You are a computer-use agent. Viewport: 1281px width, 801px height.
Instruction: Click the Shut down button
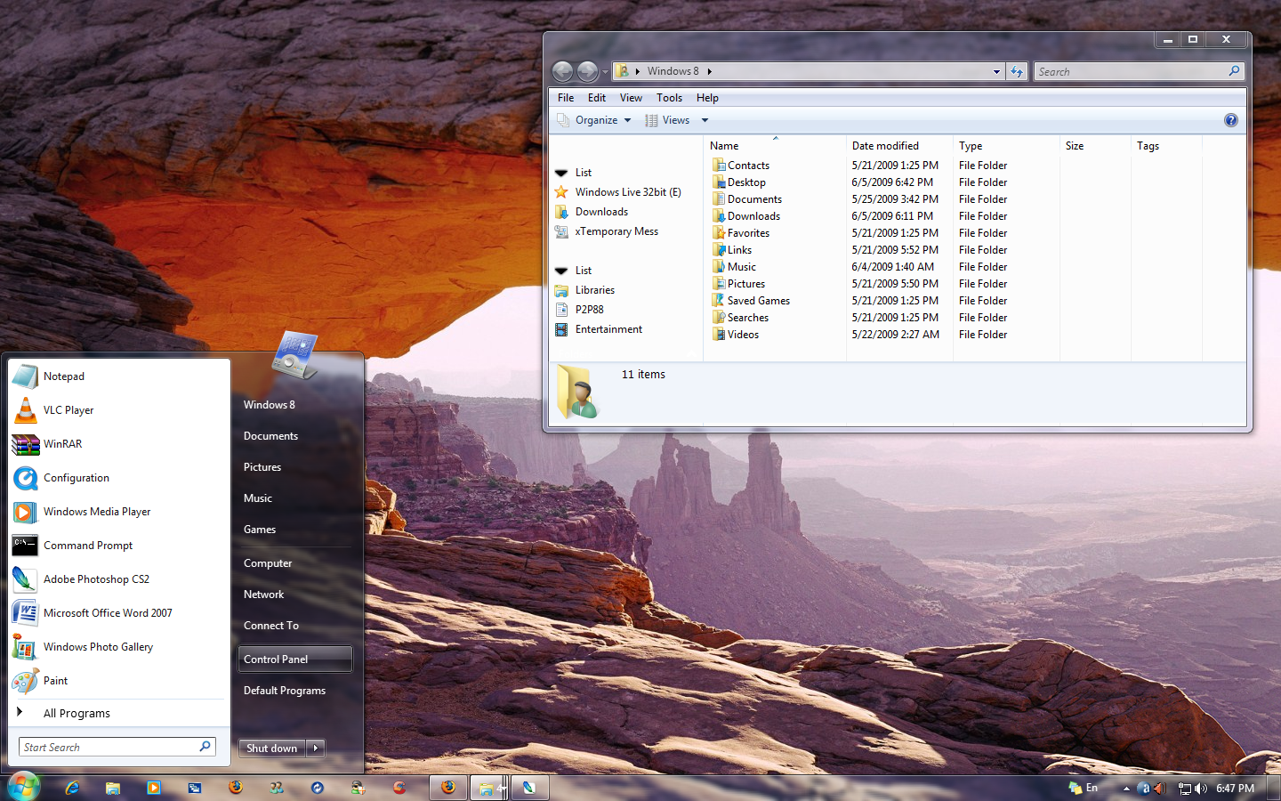[271, 748]
